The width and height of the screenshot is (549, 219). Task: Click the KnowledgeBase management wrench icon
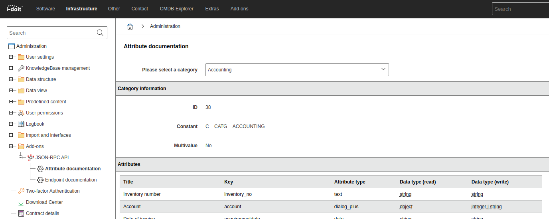(21, 68)
